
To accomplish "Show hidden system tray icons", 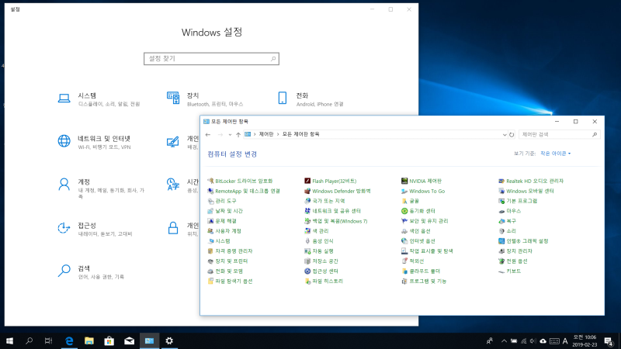I will (504, 341).
